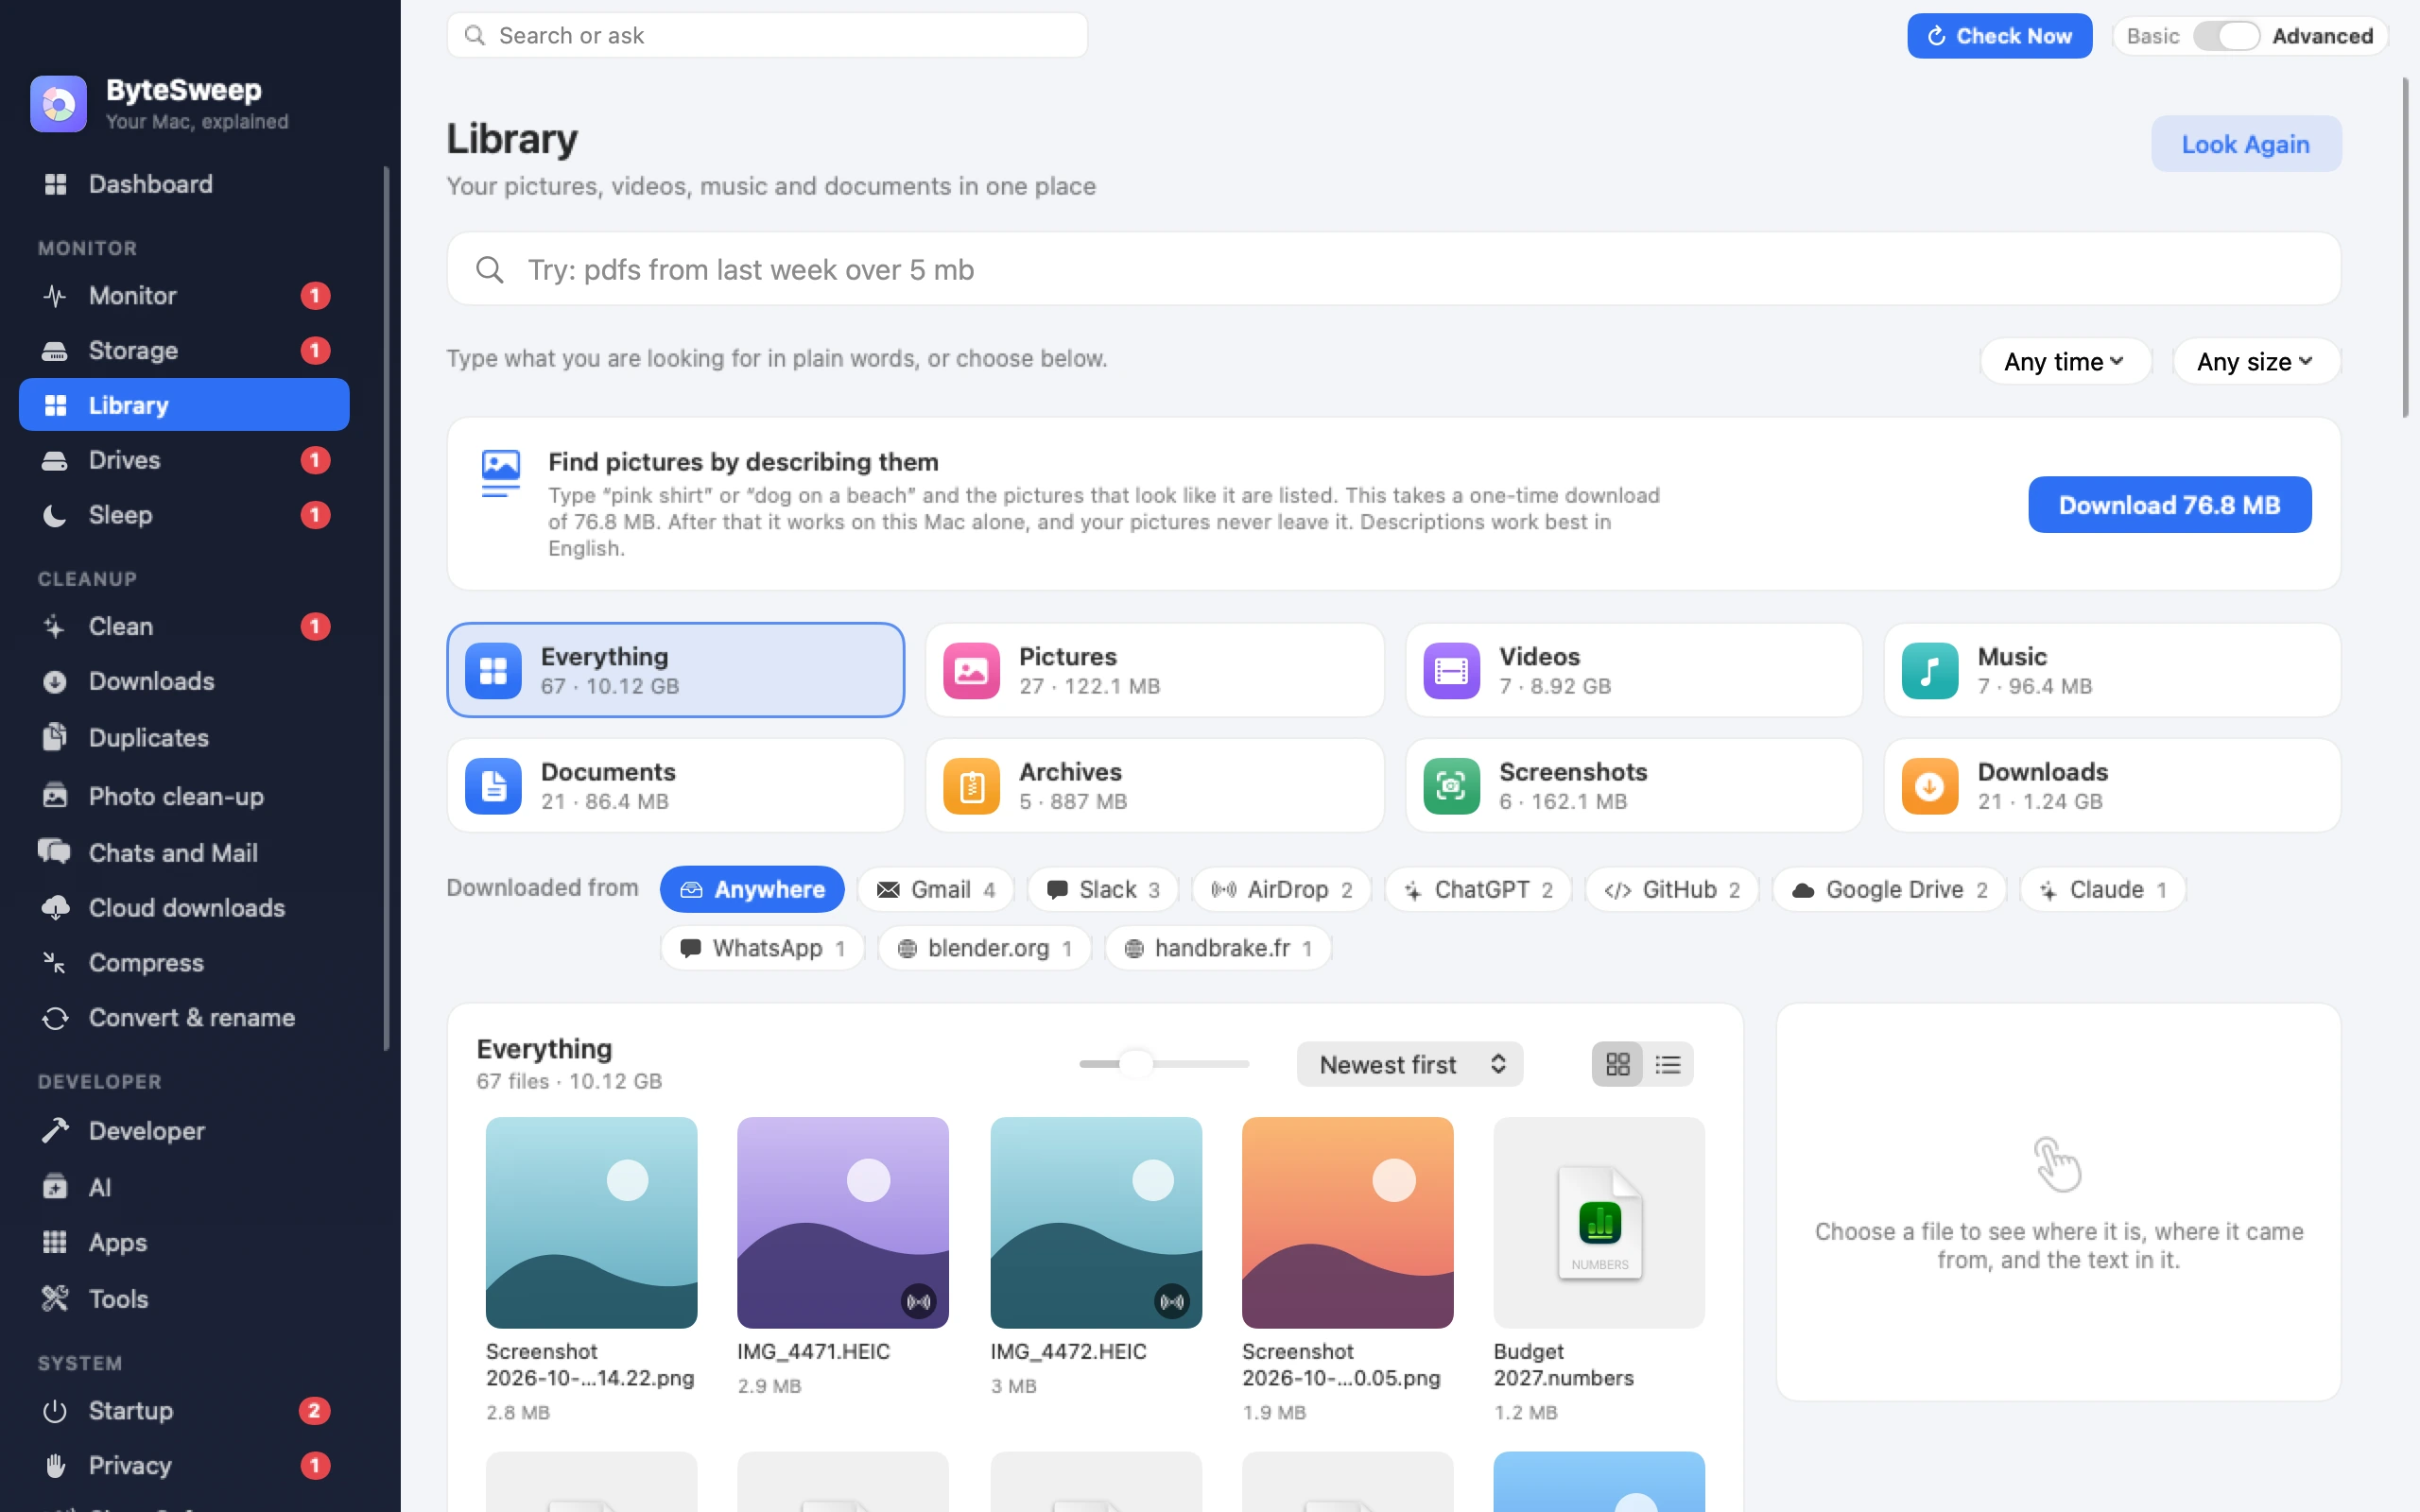The height and width of the screenshot is (1512, 2420).
Task: Open the Monitor sidebar section
Action: (x=184, y=295)
